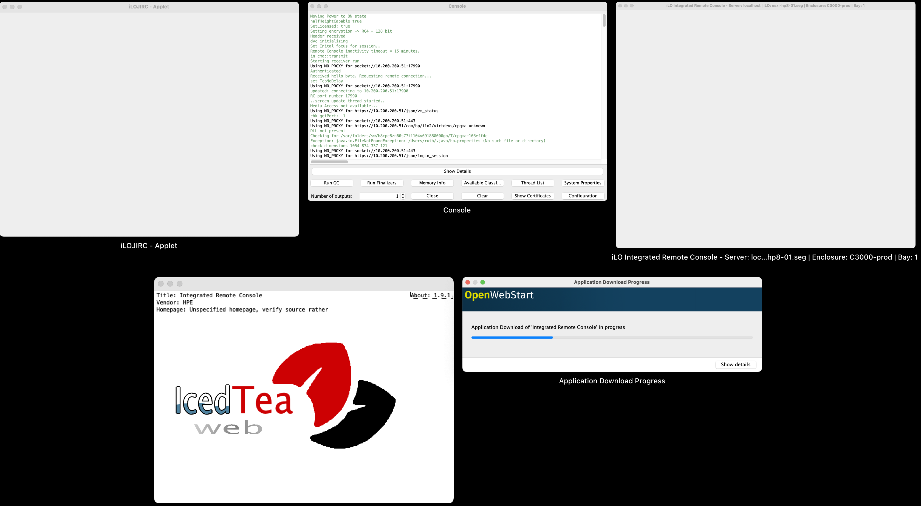This screenshot has width=921, height=506.
Task: Clear the Console output
Action: point(482,196)
